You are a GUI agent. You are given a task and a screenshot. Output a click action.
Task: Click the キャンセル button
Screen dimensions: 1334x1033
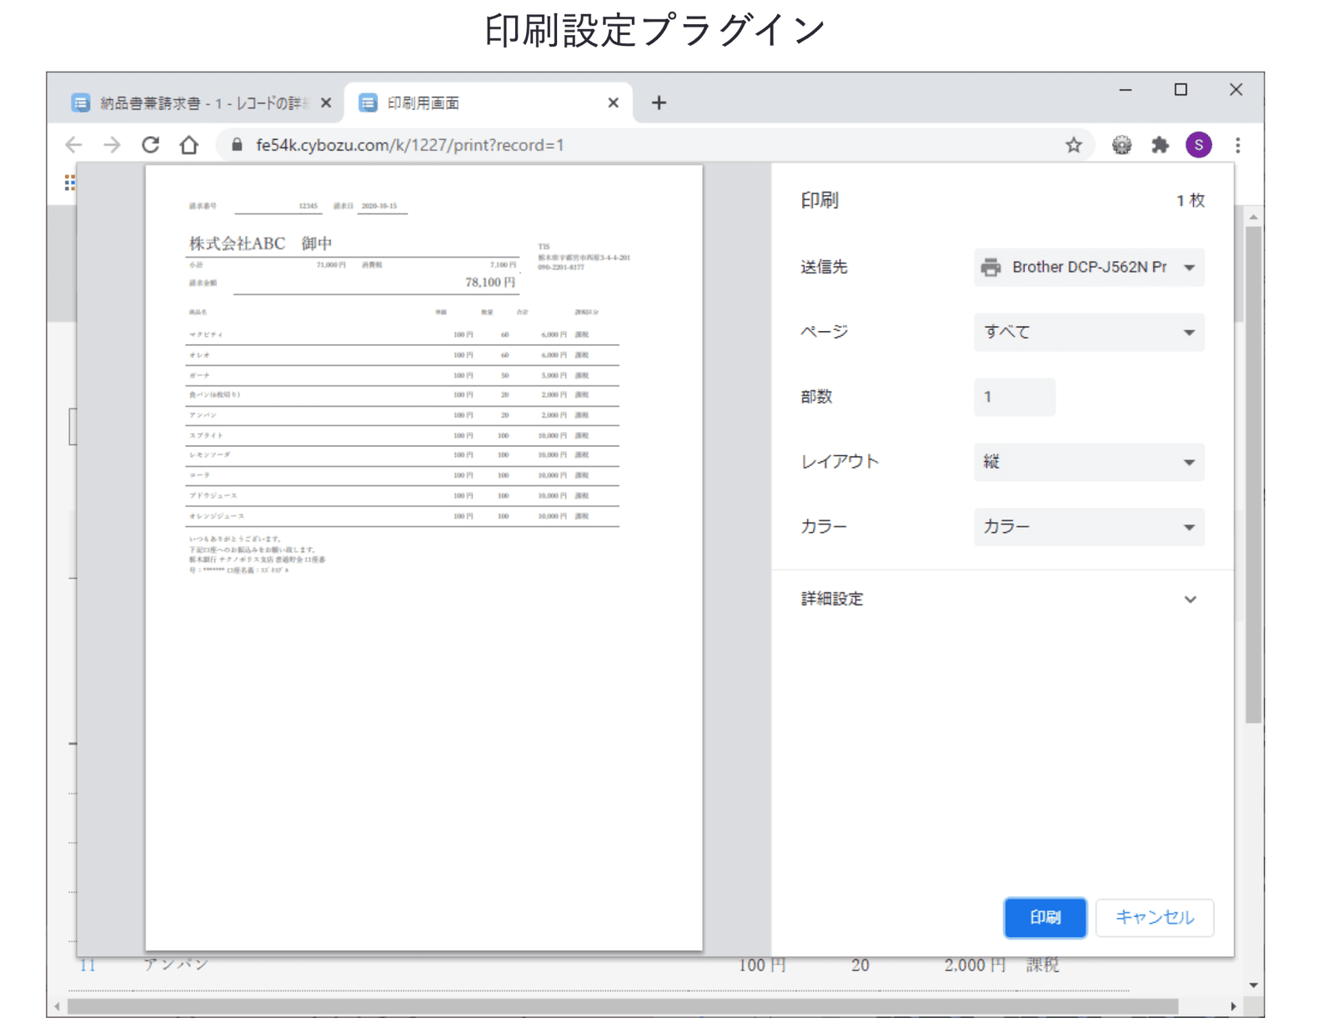point(1155,917)
